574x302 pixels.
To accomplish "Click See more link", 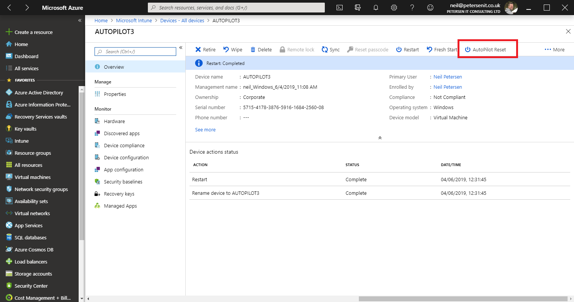I will click(205, 129).
